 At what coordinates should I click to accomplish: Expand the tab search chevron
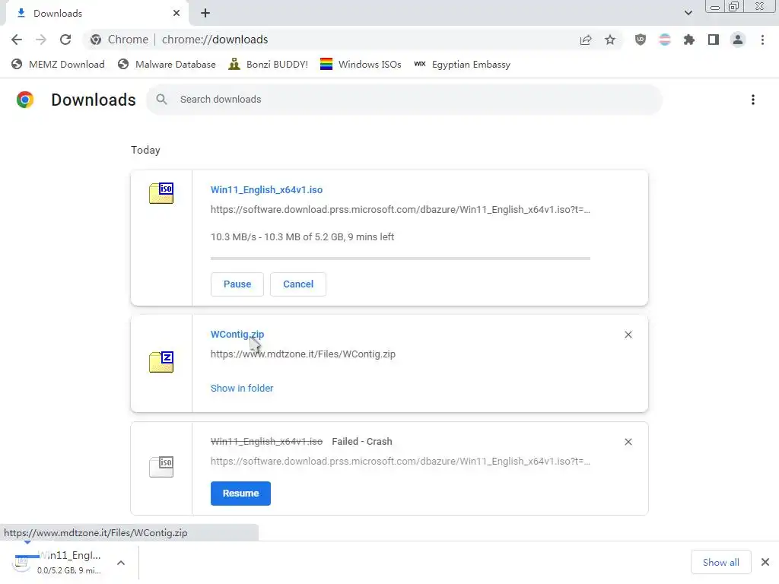click(x=688, y=13)
